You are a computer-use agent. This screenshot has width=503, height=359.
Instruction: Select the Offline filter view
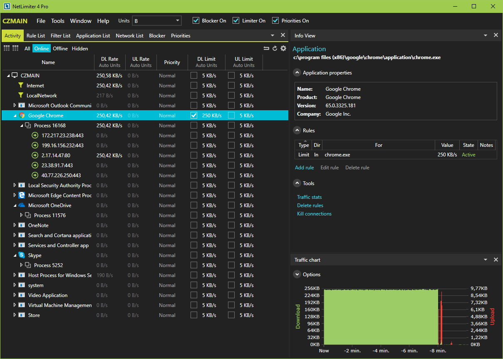click(60, 49)
